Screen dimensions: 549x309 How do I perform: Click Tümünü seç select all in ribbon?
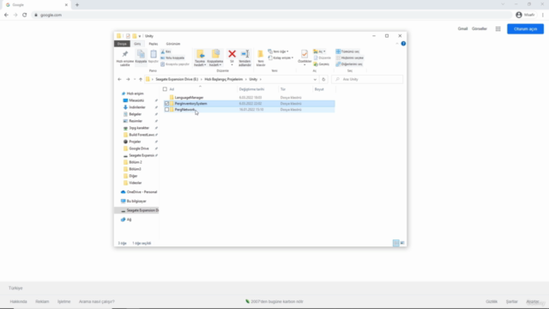(x=347, y=51)
